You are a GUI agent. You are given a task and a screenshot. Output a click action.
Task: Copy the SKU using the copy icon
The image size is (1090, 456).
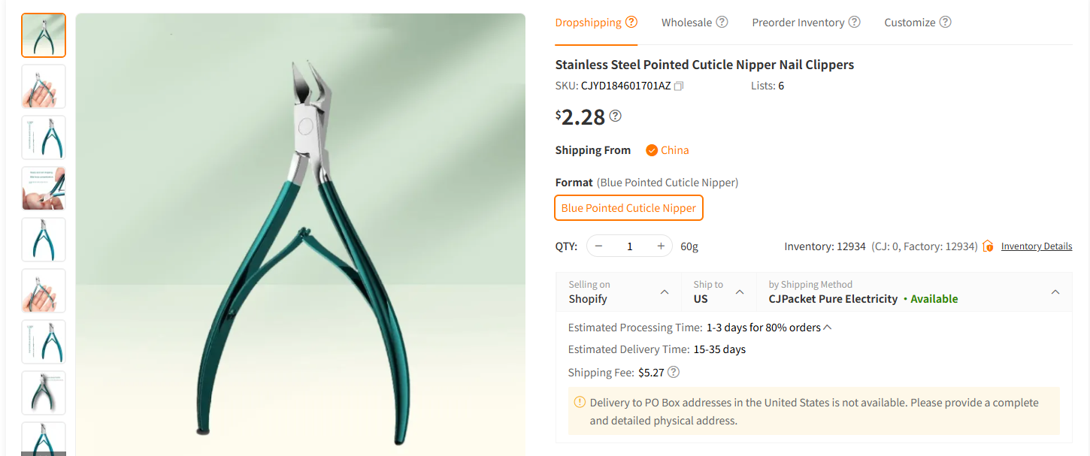679,86
